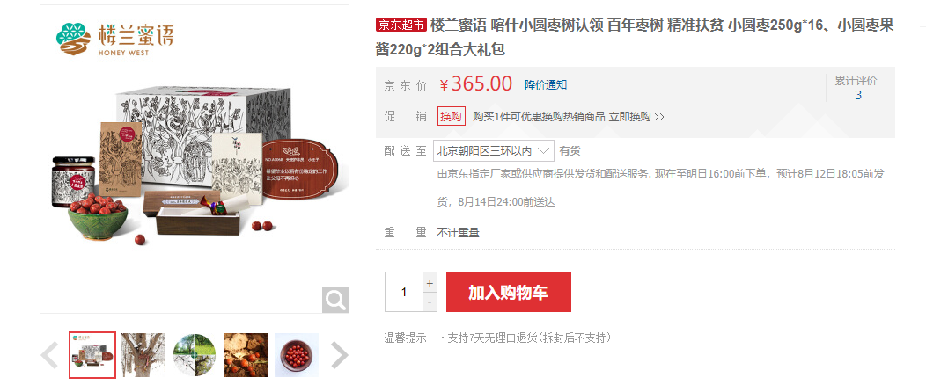
Task: Select the circular tree photo thumbnail
Action: [195, 355]
